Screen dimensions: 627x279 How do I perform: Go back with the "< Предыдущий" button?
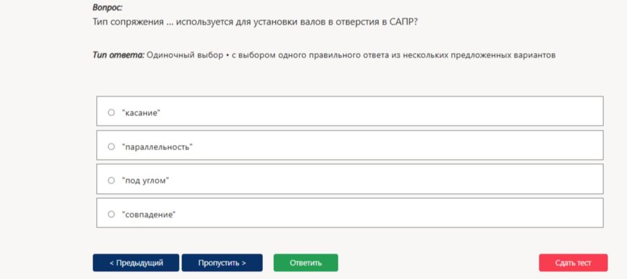(x=136, y=263)
